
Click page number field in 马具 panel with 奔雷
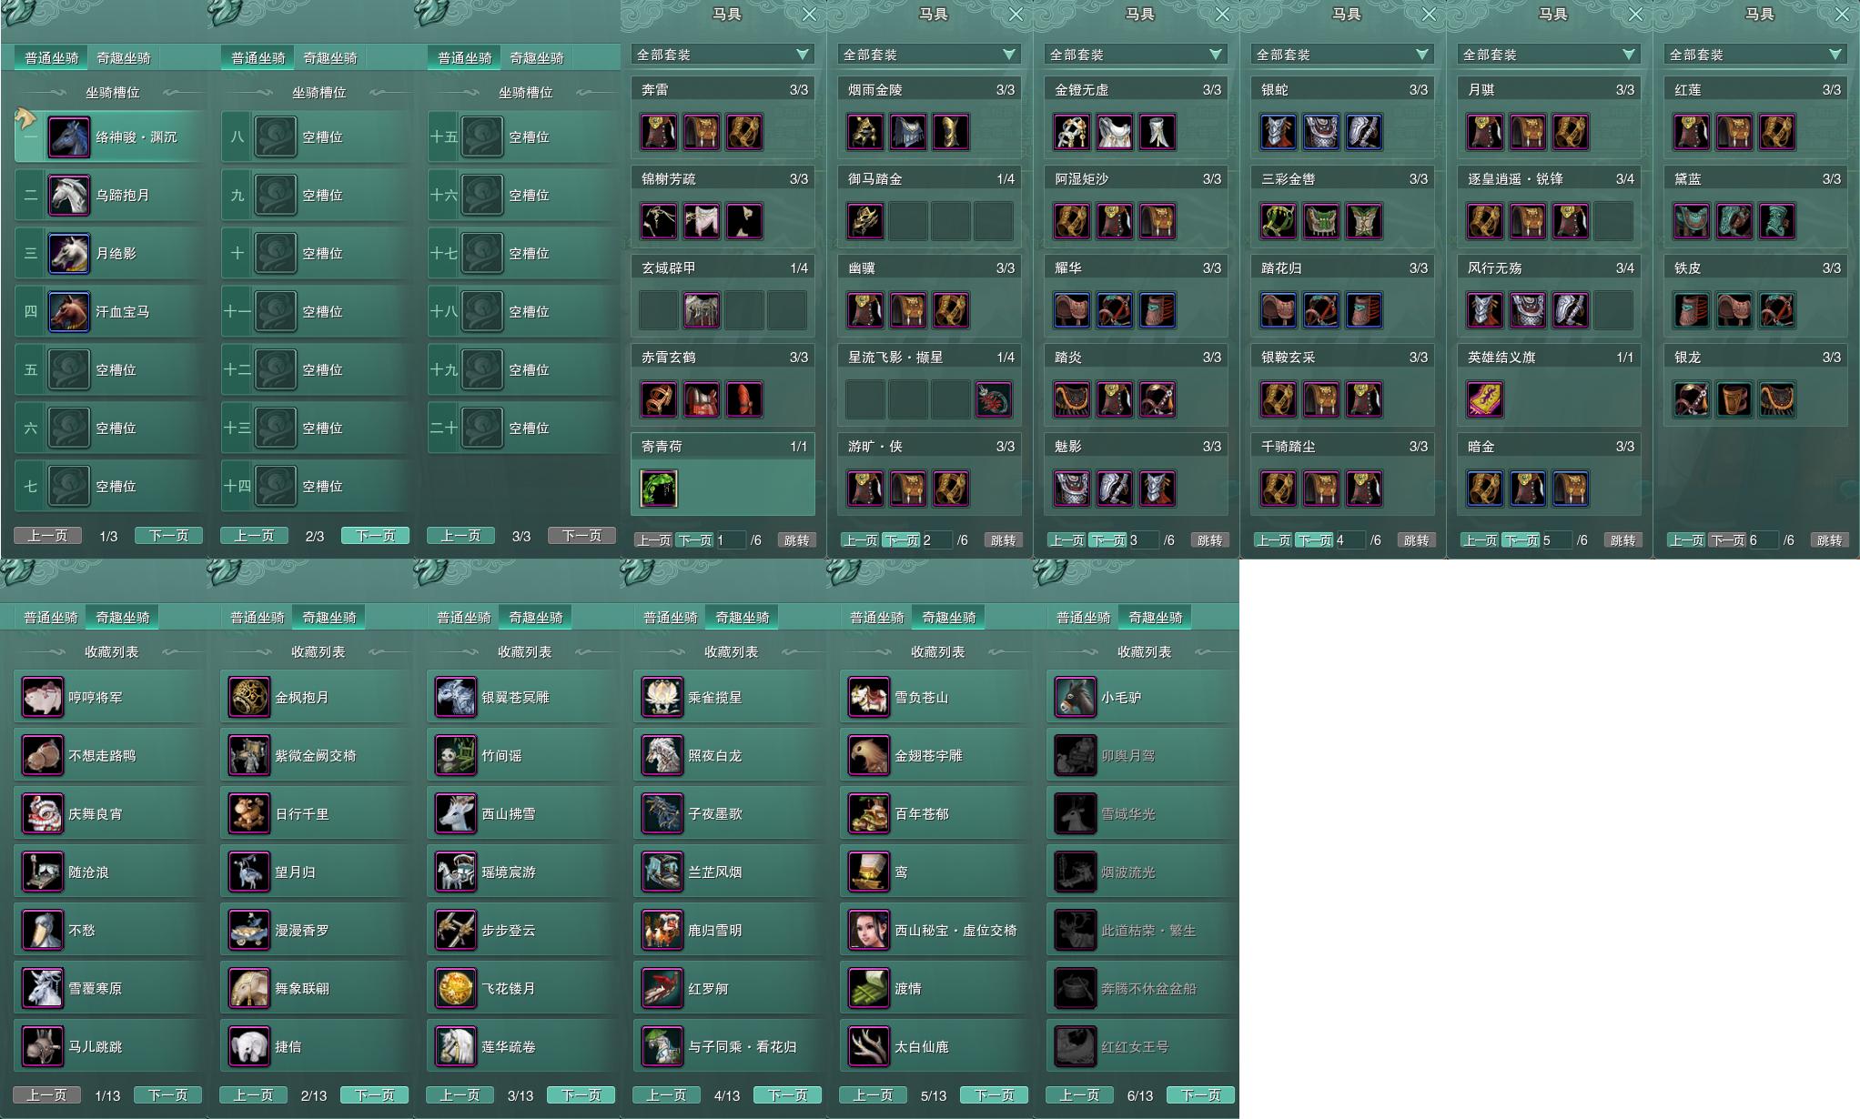click(730, 540)
